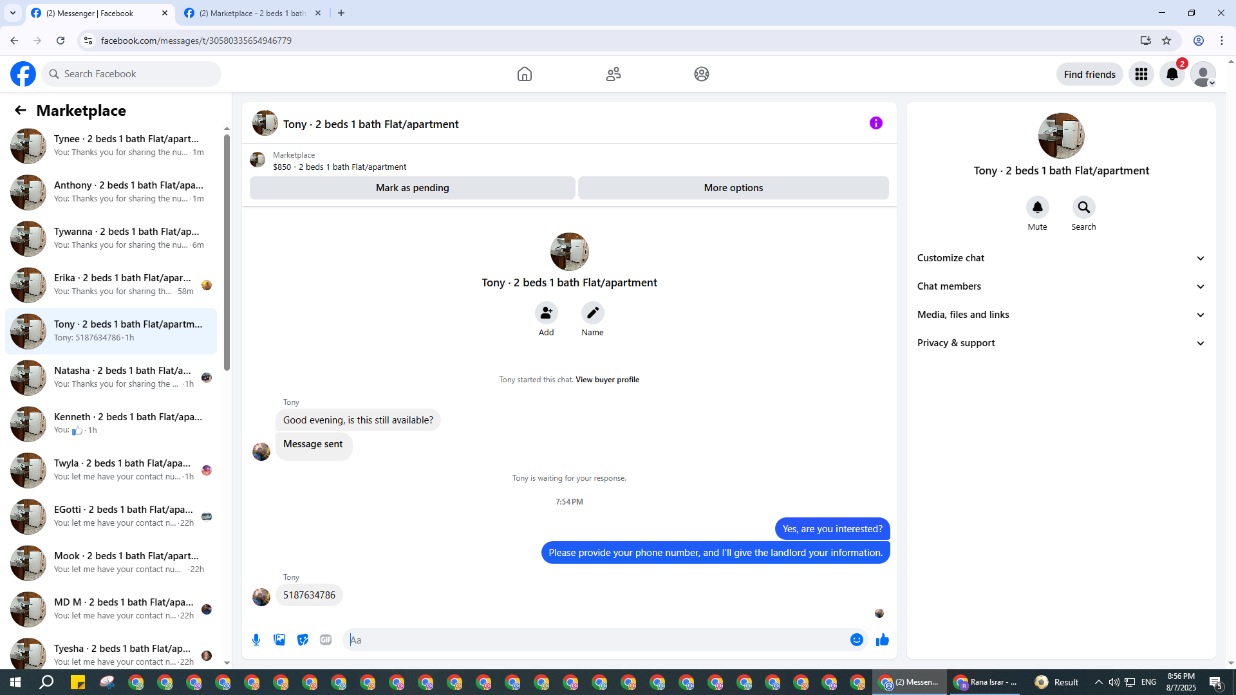The image size is (1236, 695).
Task: Open MD M conversation in list
Action: pos(111,609)
